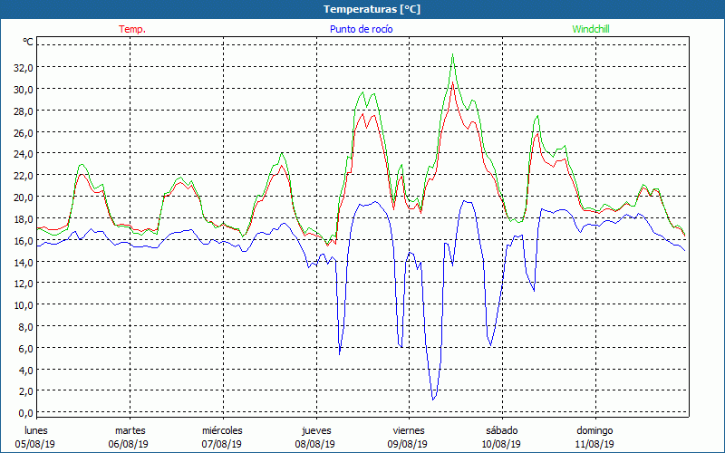The image size is (725, 453).
Task: Click the '6,0' y-axis value
Action: coord(26,349)
